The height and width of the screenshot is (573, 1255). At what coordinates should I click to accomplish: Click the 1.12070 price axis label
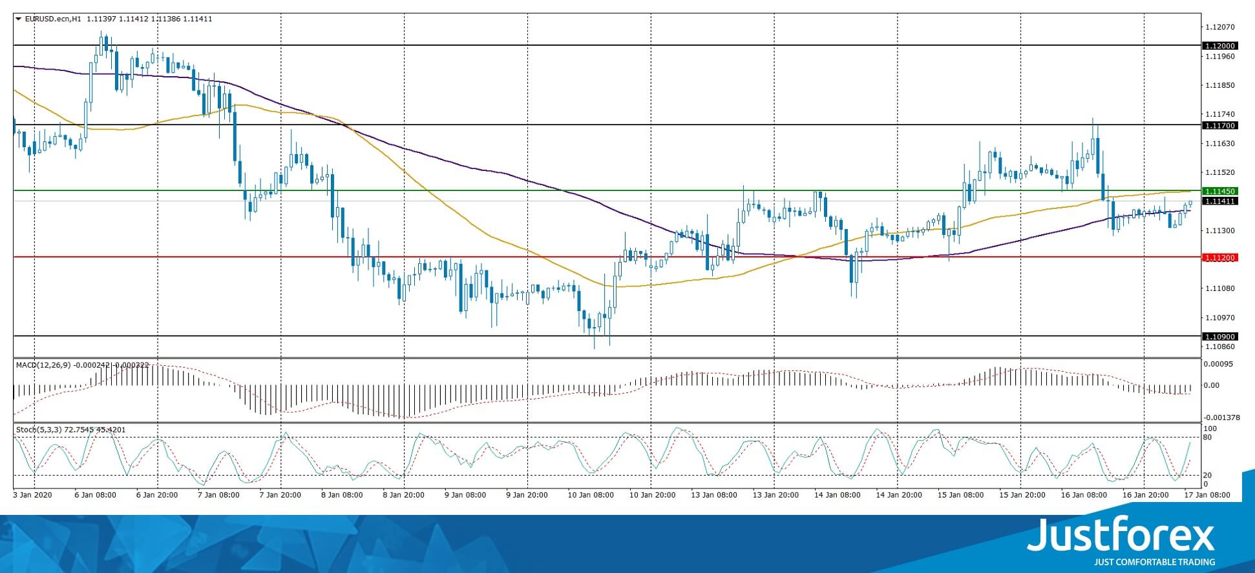1220,27
